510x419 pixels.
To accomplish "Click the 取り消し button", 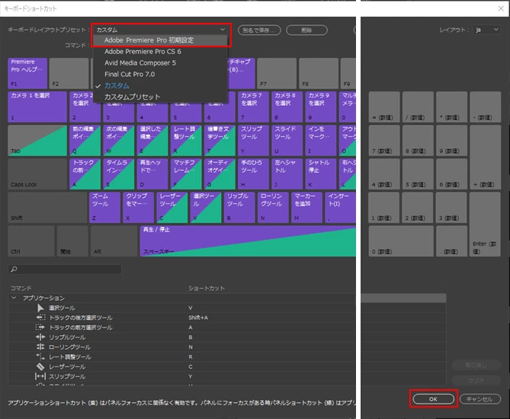I will pos(476,365).
